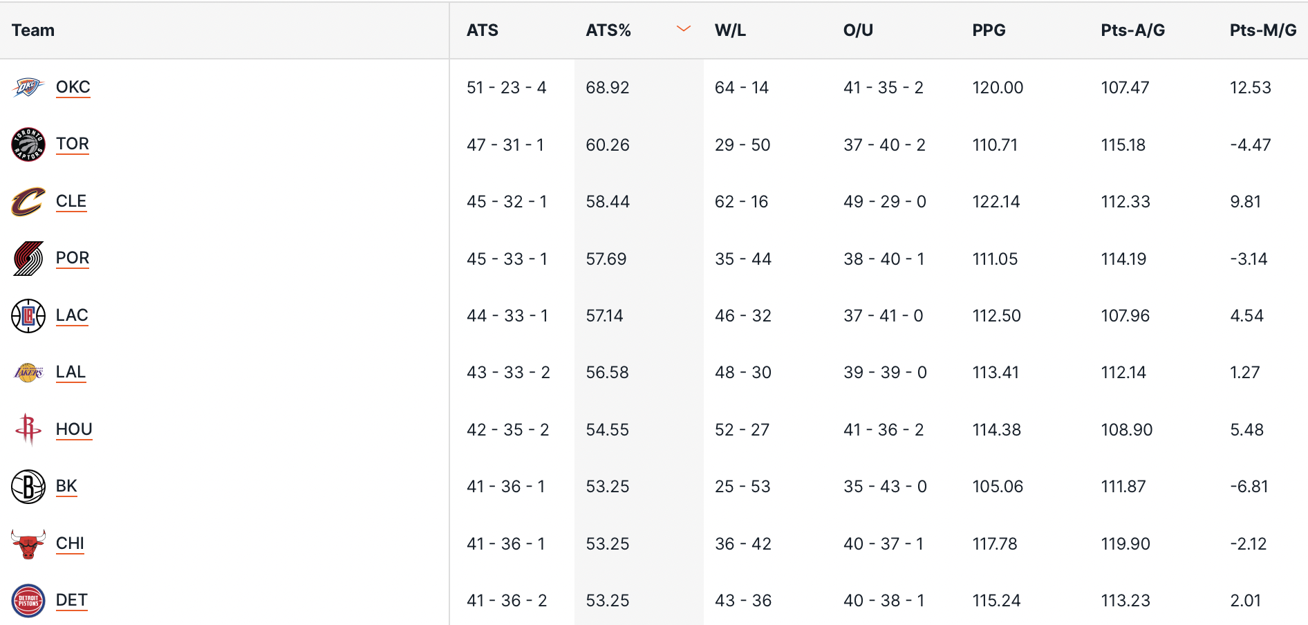Sort by the O/U column header
This screenshot has width=1308, height=625.
tap(858, 30)
